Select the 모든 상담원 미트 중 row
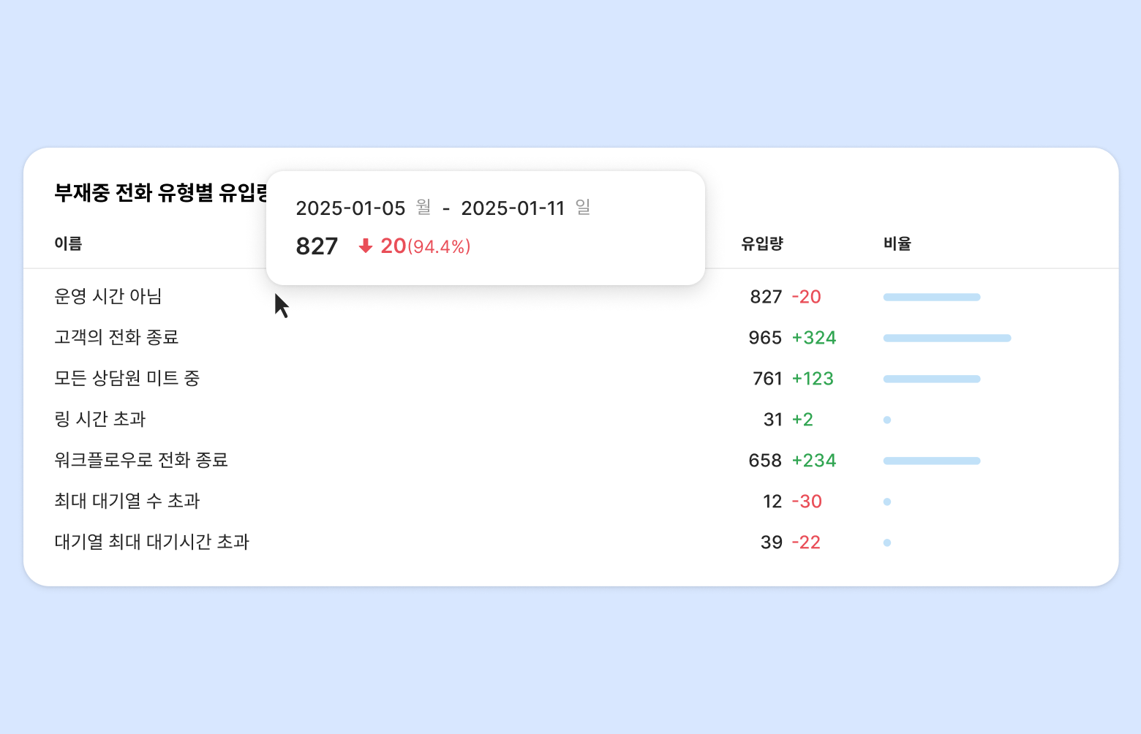 tap(127, 378)
